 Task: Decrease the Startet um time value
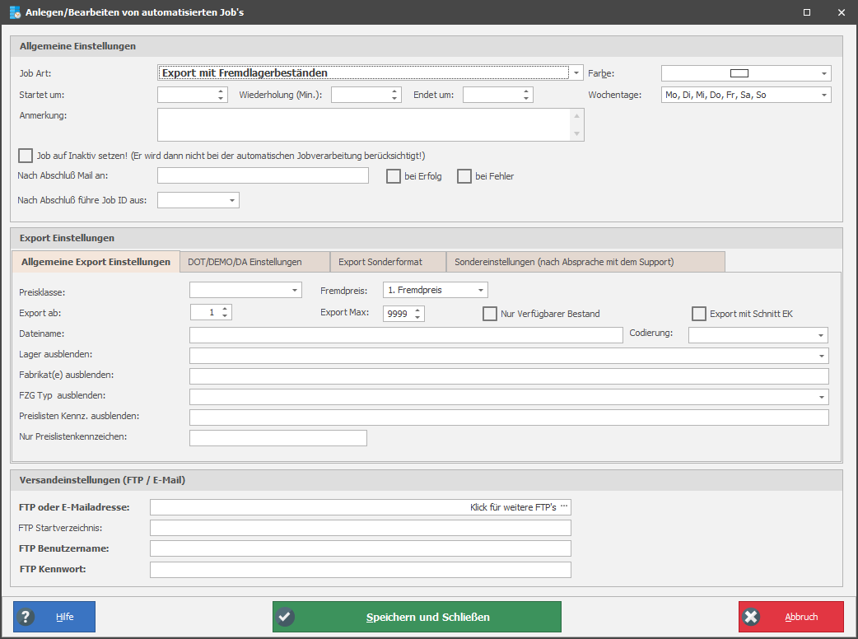point(221,99)
